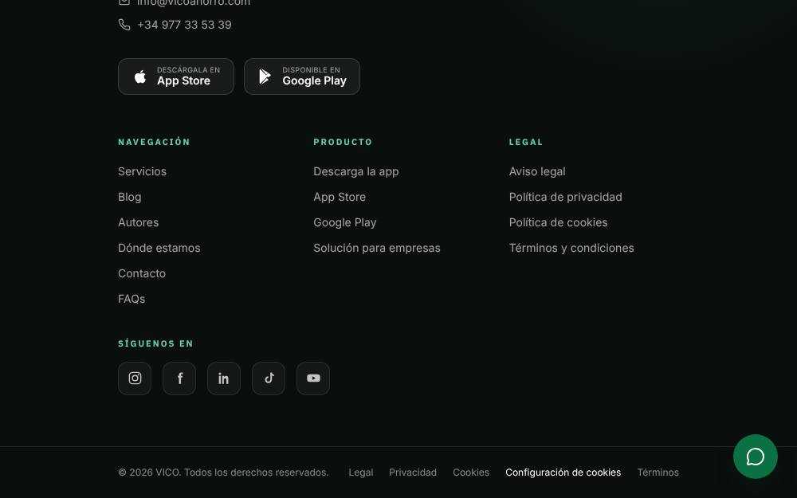This screenshot has width=797, height=498.
Task: Open the LinkedIn social icon
Action: [x=224, y=378]
